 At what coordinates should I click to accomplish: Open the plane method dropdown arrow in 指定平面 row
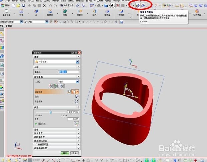pyautogui.click(x=77, y=92)
